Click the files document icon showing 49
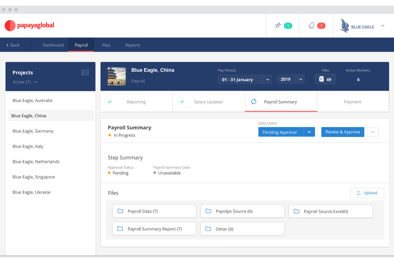The height and width of the screenshot is (263, 394). [321, 79]
